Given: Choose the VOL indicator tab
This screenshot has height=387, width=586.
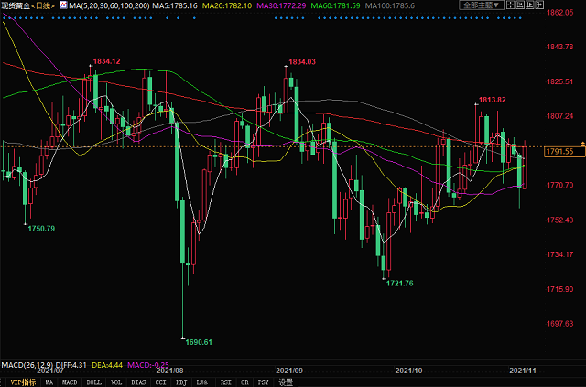Looking at the screenshot, I should [116, 382].
